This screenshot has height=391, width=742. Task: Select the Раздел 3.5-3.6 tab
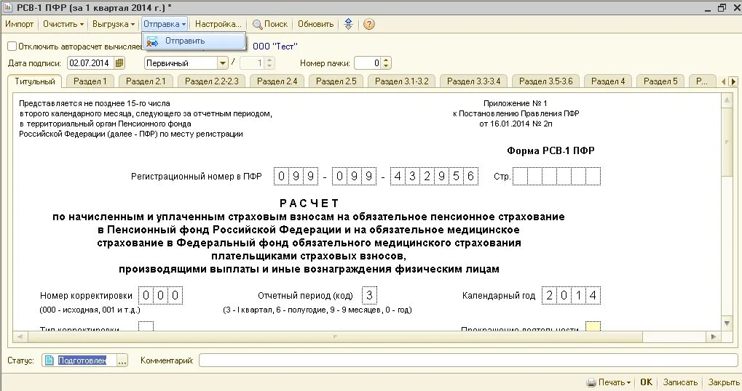point(545,81)
